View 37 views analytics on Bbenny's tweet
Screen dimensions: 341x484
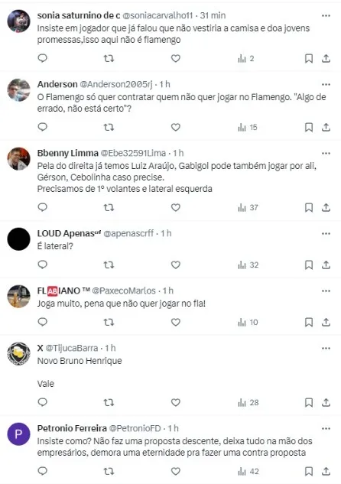click(248, 207)
